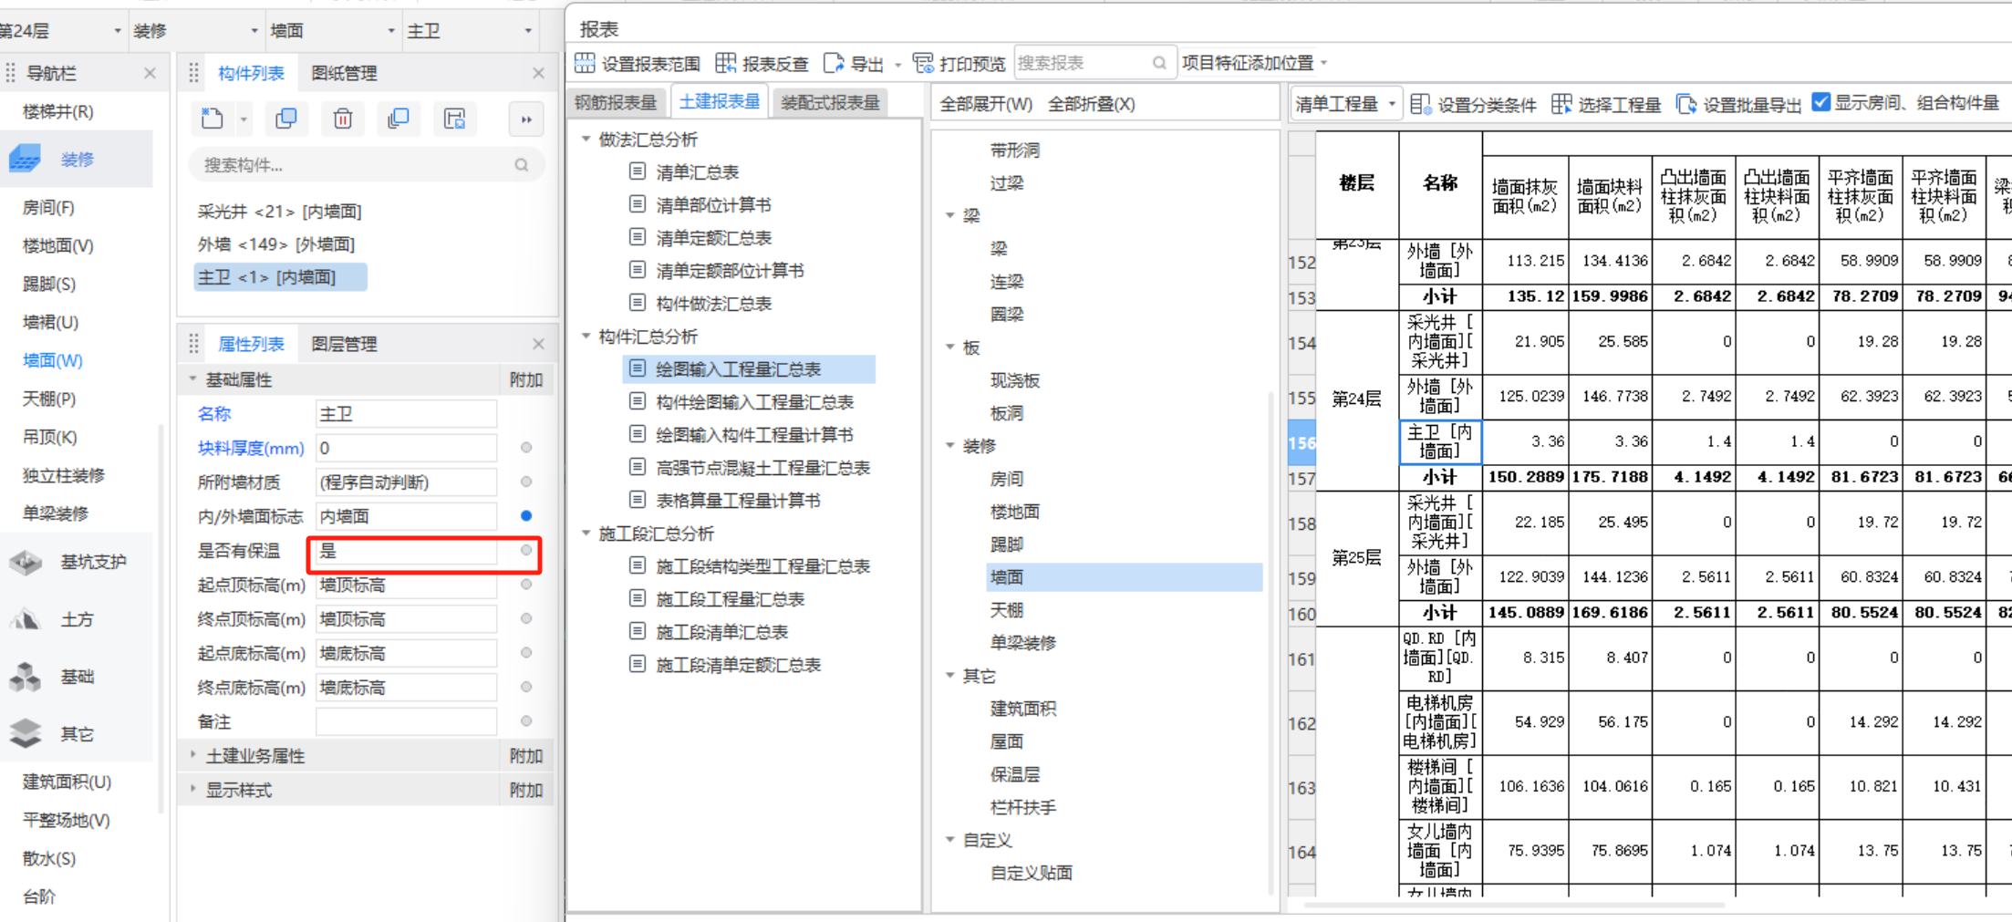Expand more toolbar tools with double-arrow button
The image size is (2012, 922).
point(526,119)
